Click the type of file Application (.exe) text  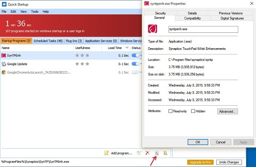pyautogui.click(x=180, y=41)
